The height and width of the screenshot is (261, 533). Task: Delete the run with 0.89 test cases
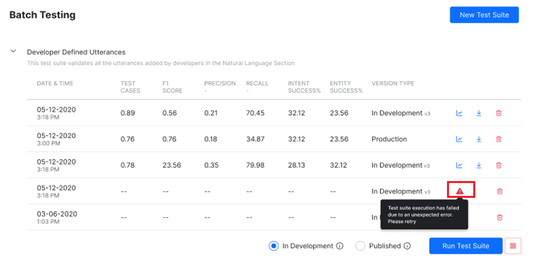point(499,113)
